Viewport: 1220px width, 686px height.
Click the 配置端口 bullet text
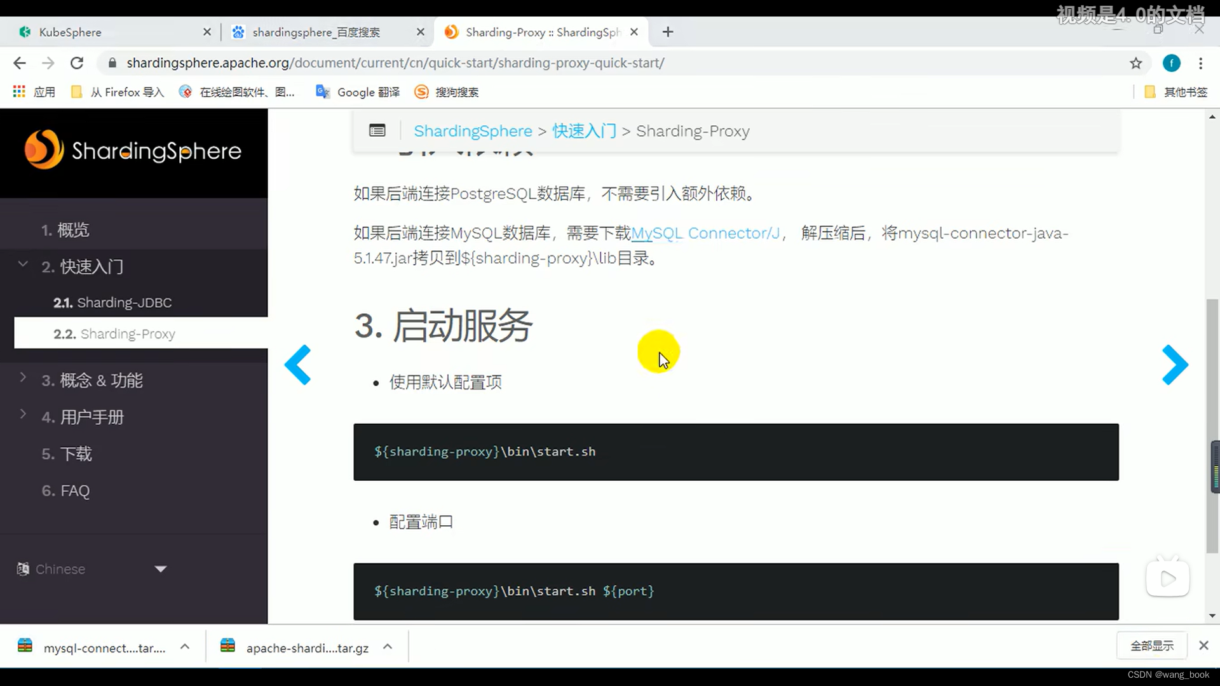point(421,522)
